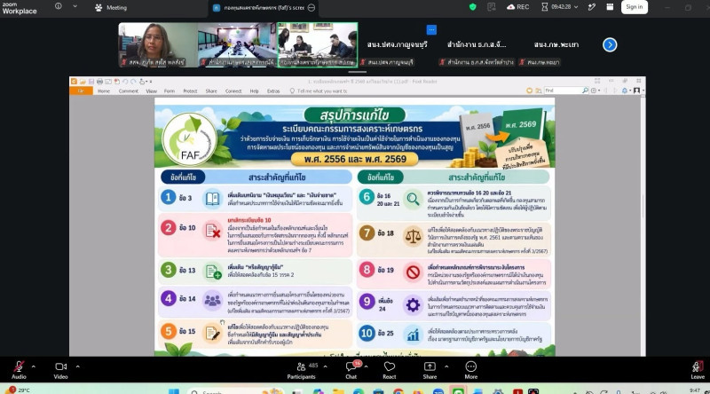Show next participants with the blue arrow
This screenshot has width=710, height=394.
coord(610,45)
